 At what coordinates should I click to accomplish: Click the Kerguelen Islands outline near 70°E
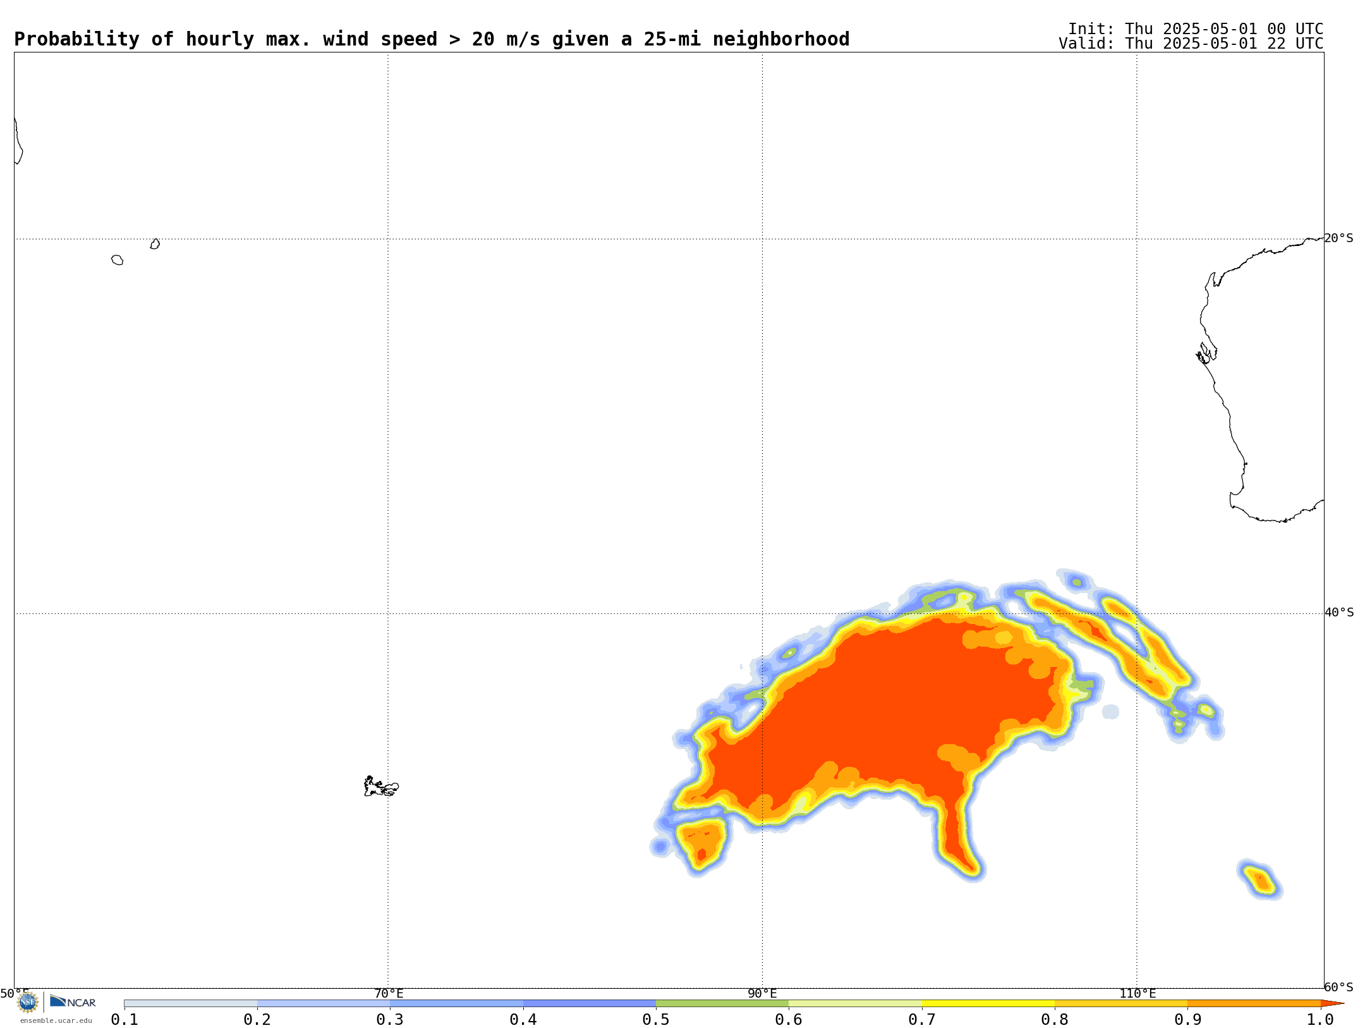[381, 786]
